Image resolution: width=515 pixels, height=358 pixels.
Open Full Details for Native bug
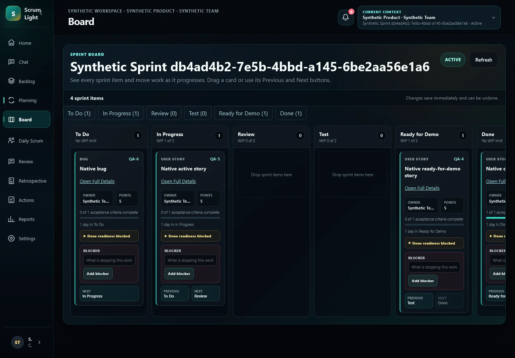click(97, 182)
